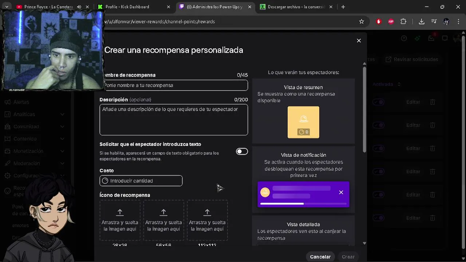This screenshot has height=262, width=466.
Task: Open the help question mark icon in Twitch header
Action: point(404,38)
